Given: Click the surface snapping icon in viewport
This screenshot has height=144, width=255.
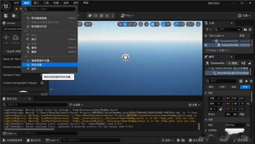Looking at the screenshot, I should coord(146,24).
